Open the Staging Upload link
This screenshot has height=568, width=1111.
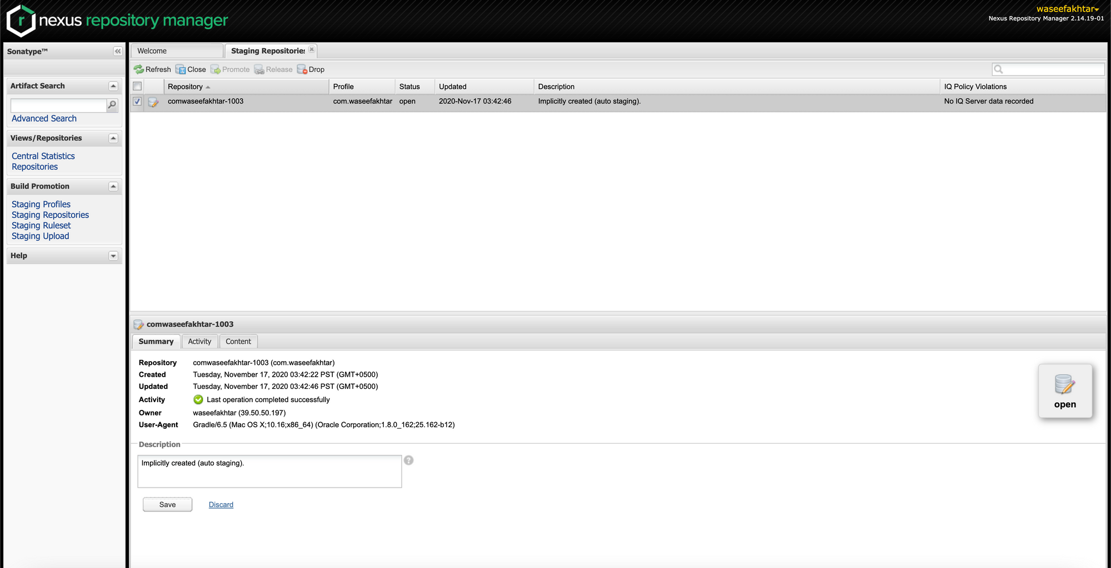point(41,236)
